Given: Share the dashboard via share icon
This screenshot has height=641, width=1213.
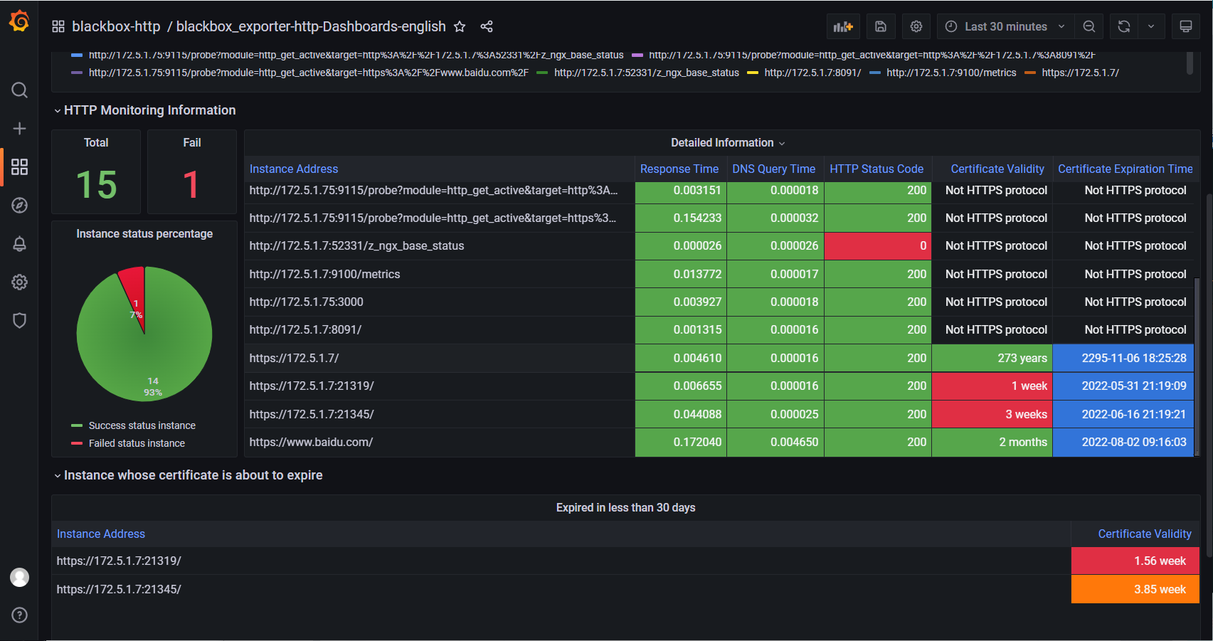Looking at the screenshot, I should point(487,26).
